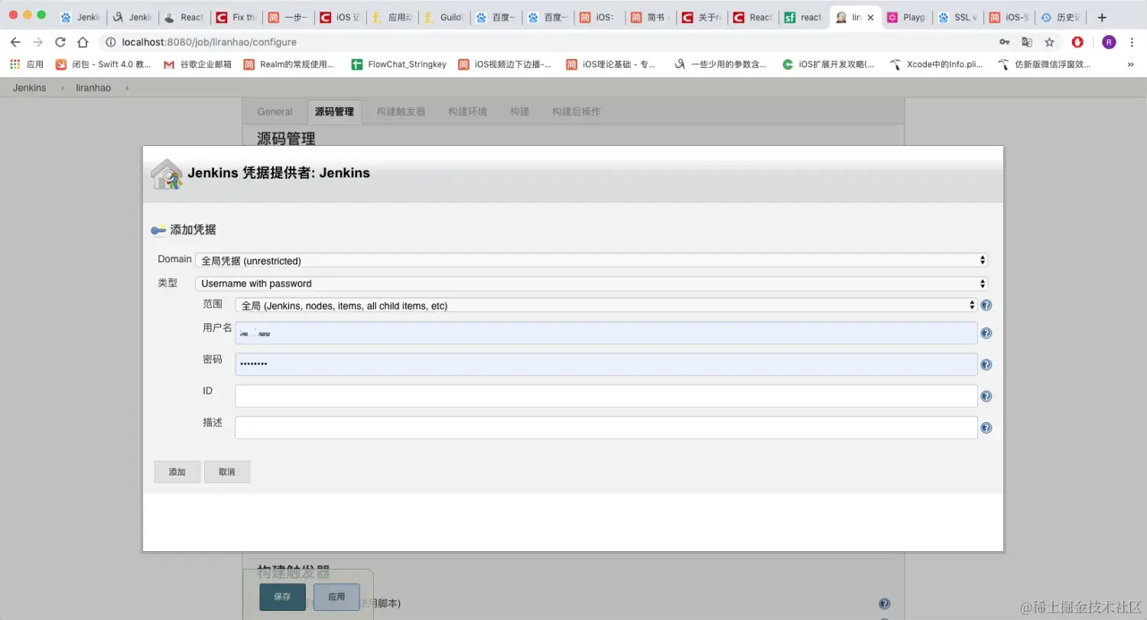The height and width of the screenshot is (620, 1147).
Task: Click the browser address bar URL
Action: coord(210,42)
